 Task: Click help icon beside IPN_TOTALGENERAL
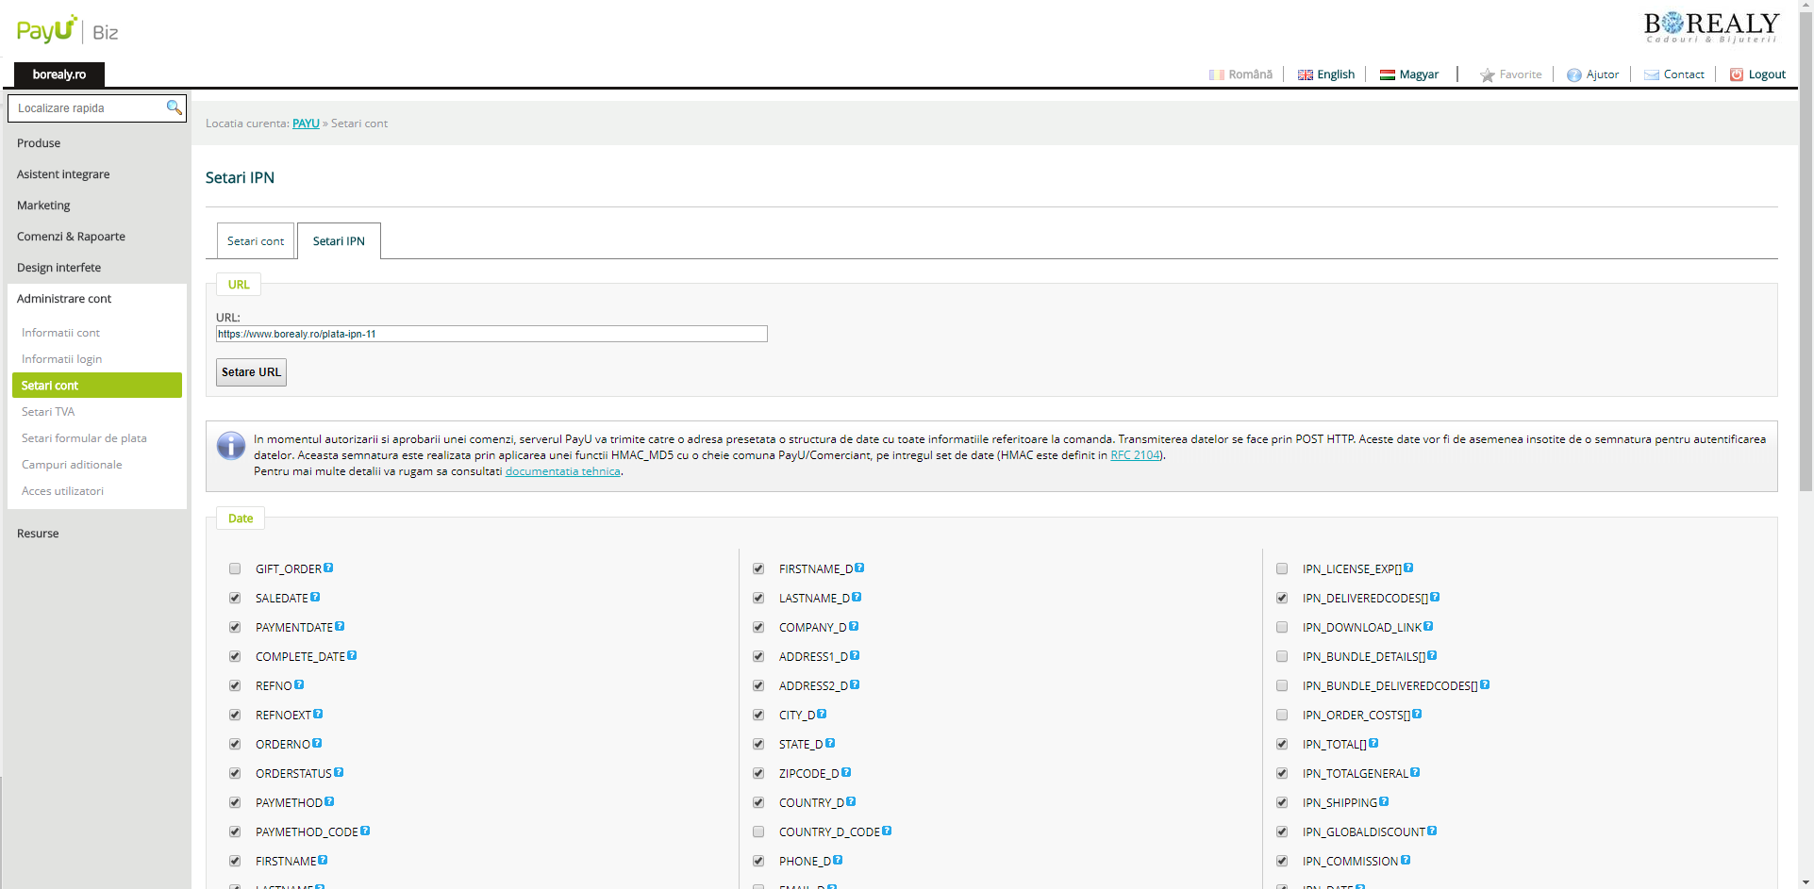pyautogui.click(x=1415, y=772)
